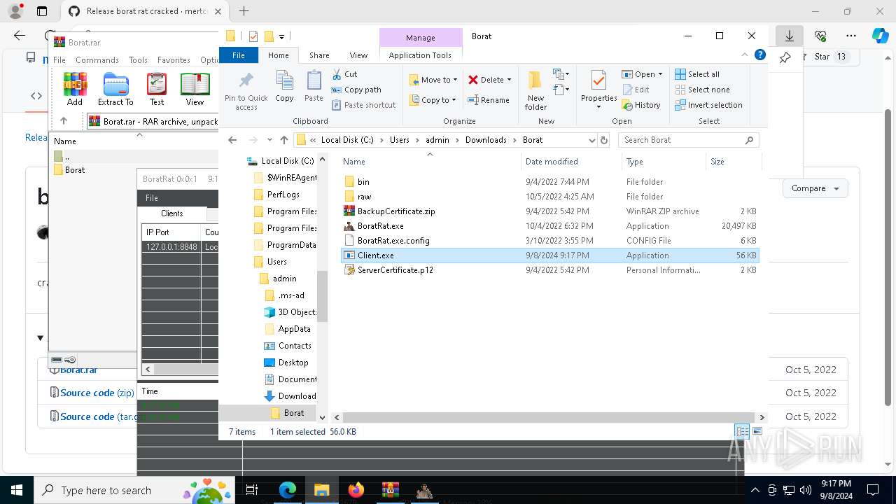Image resolution: width=896 pixels, height=504 pixels.
Task: Click WinRAR Test icon
Action: tap(157, 90)
